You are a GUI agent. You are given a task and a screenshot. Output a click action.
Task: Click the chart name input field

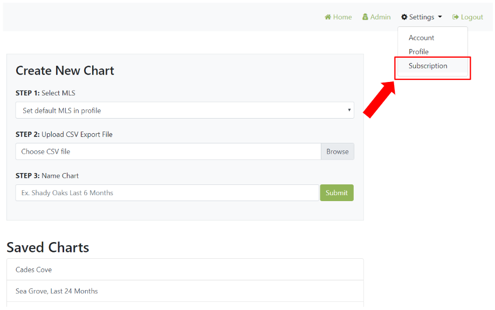[x=167, y=193]
